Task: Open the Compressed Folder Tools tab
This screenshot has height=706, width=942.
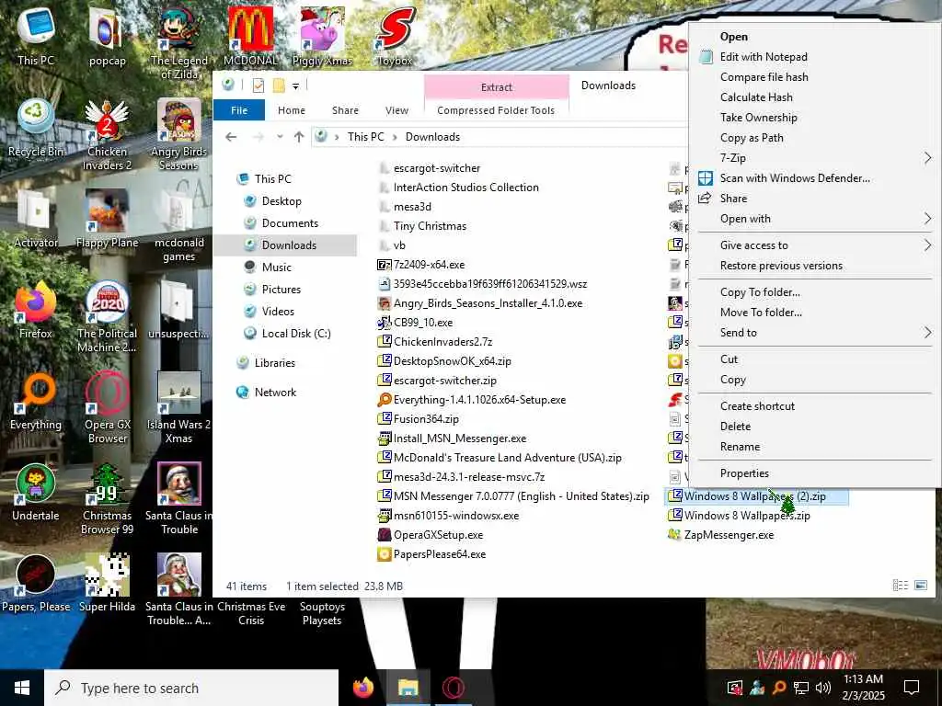Action: coord(496,110)
